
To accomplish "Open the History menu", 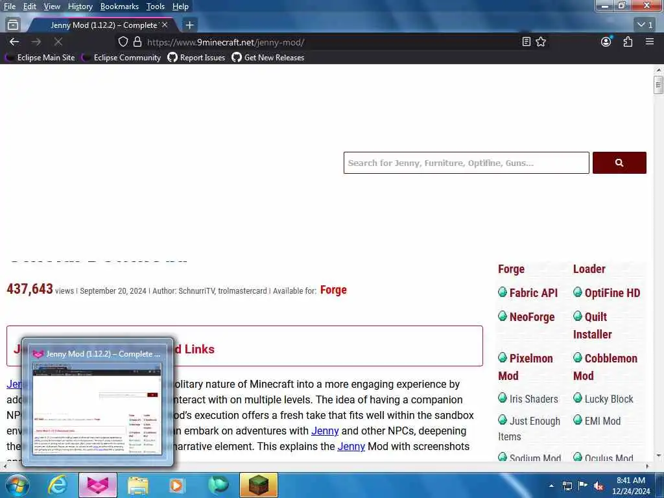I will (x=80, y=6).
